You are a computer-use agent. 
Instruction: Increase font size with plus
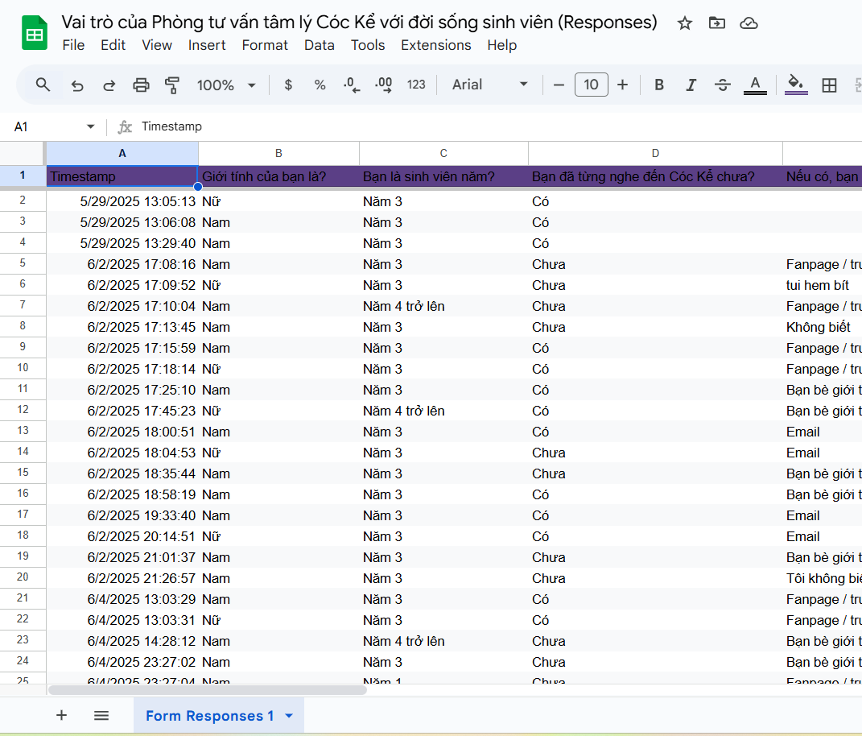point(622,85)
